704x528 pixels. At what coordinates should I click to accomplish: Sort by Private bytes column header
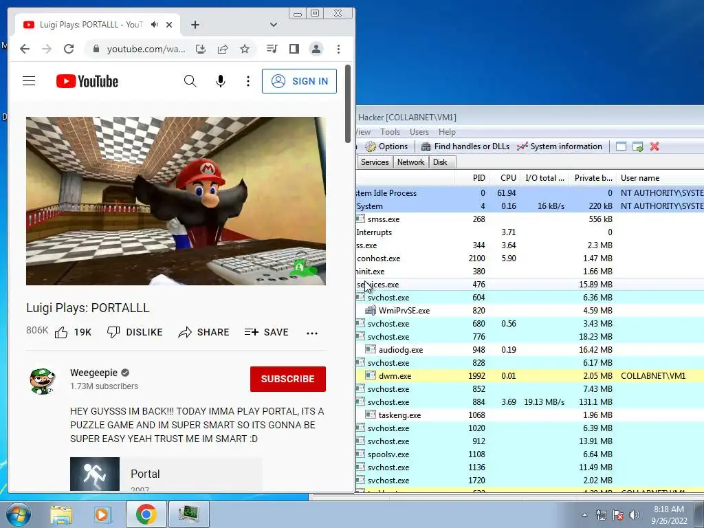coord(592,178)
